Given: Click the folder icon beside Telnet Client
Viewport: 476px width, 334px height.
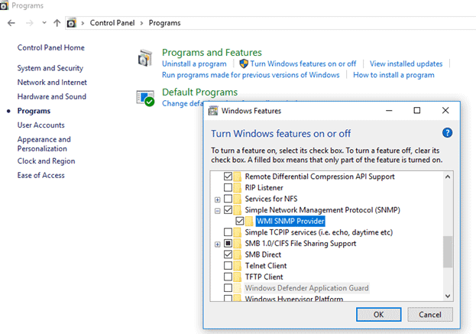Looking at the screenshot, I should pos(238,266).
